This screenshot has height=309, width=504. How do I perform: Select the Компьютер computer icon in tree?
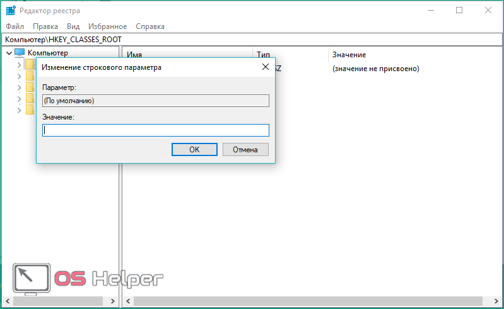pyautogui.click(x=20, y=53)
